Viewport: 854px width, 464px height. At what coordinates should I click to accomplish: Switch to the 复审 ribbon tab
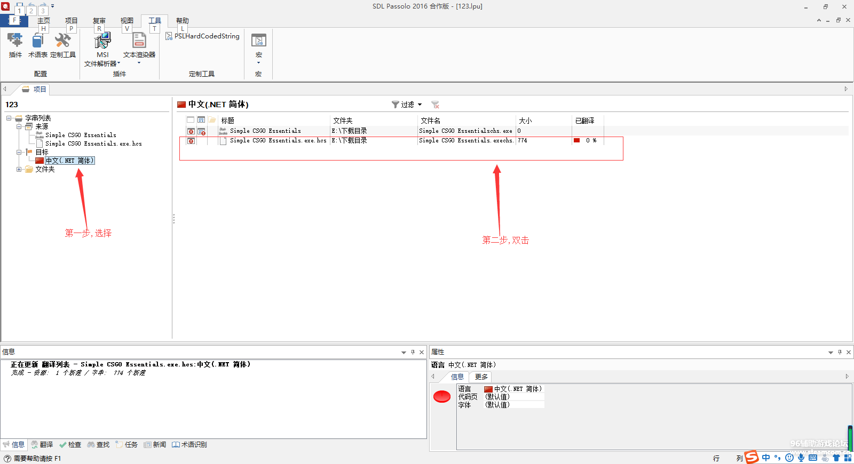pos(99,21)
